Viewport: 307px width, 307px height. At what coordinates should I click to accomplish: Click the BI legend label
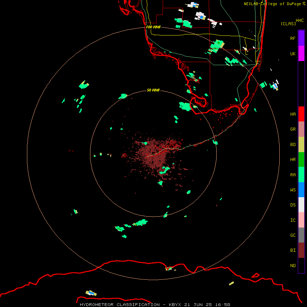[x=293, y=250]
